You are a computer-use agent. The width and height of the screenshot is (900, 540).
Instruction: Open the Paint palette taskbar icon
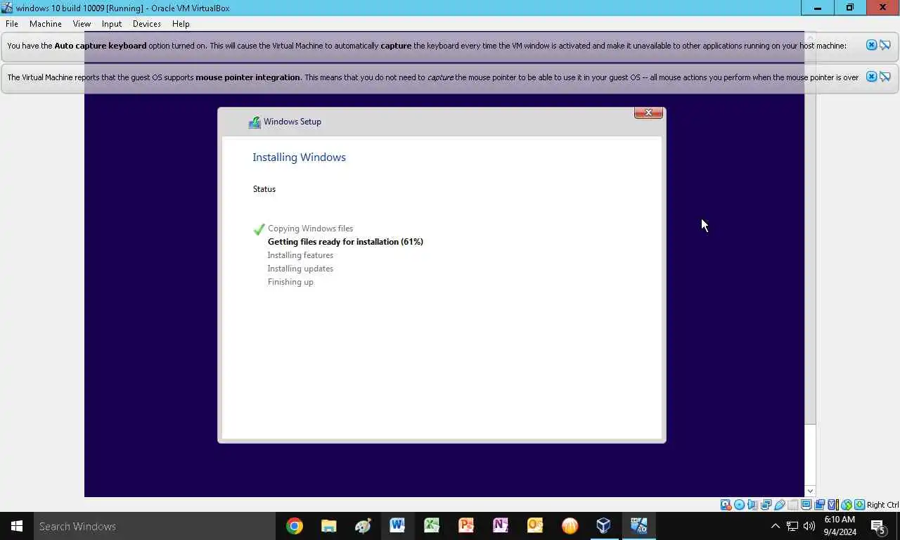pyautogui.click(x=363, y=526)
